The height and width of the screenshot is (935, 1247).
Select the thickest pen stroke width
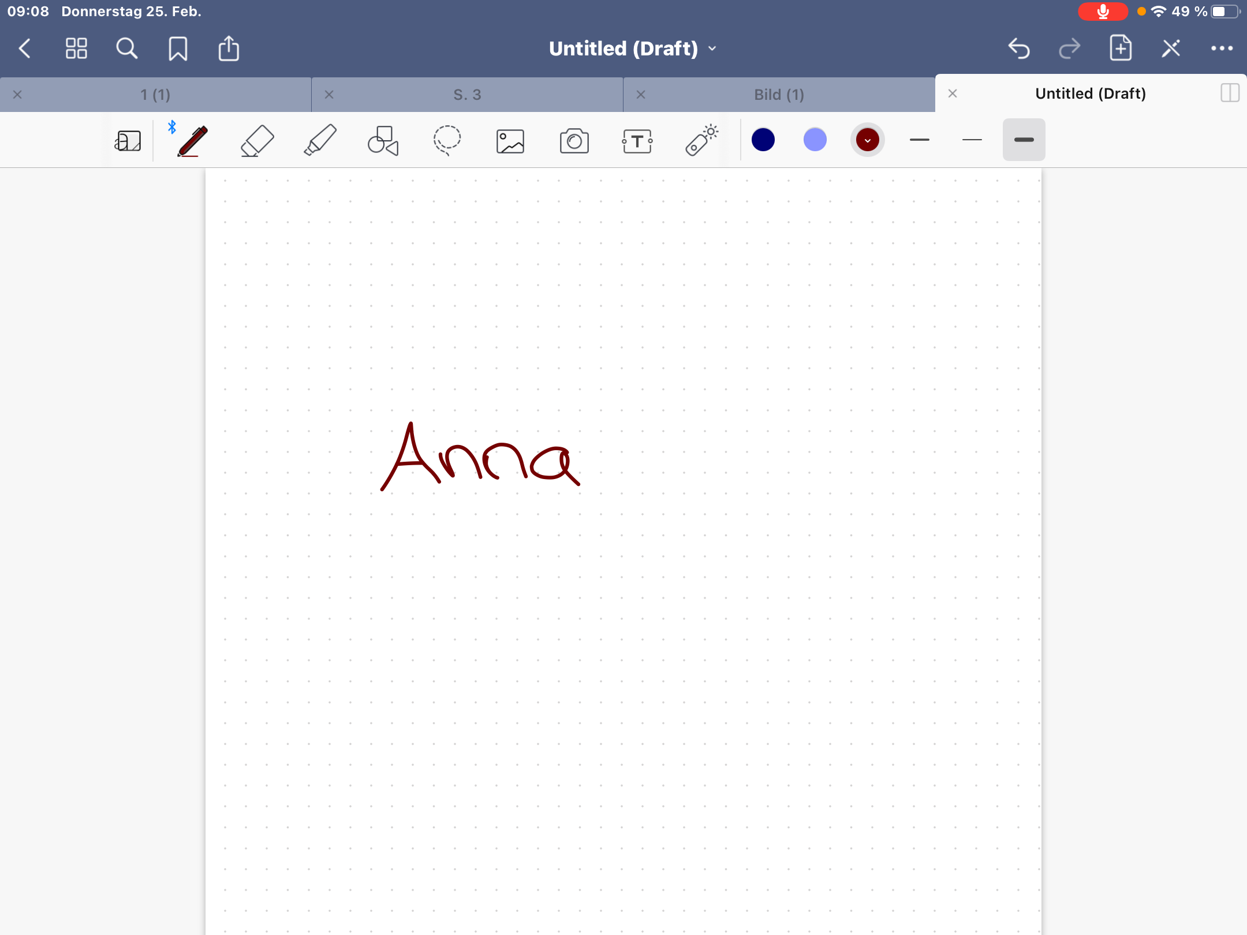1024,140
